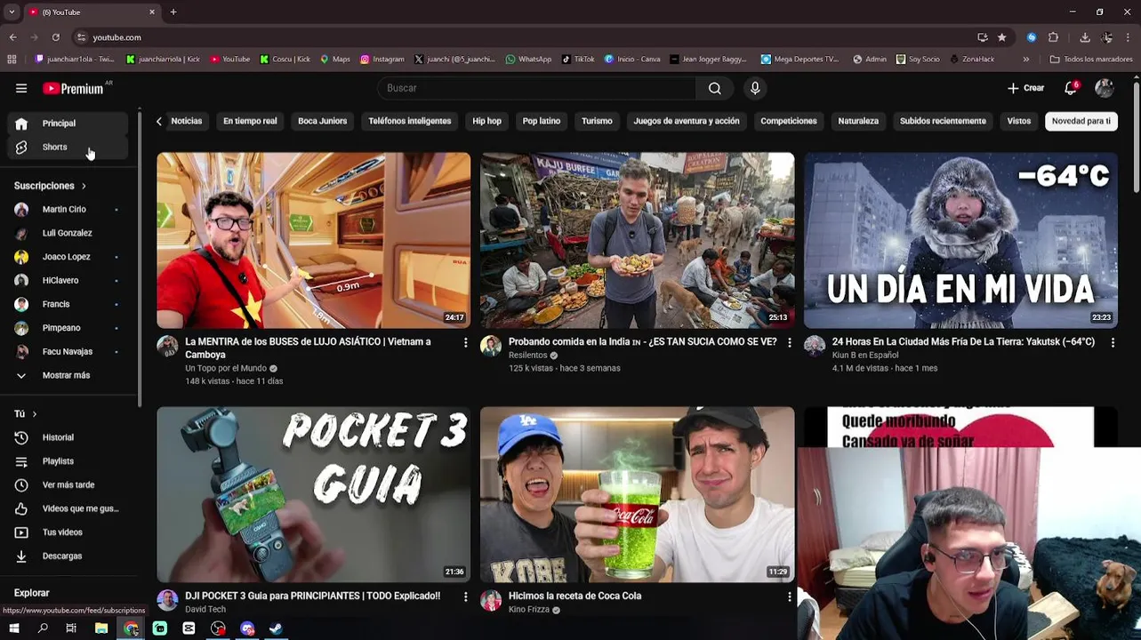Screen dimensions: 1141x640
Task: Open the Steam taskbar icon
Action: coord(277,628)
